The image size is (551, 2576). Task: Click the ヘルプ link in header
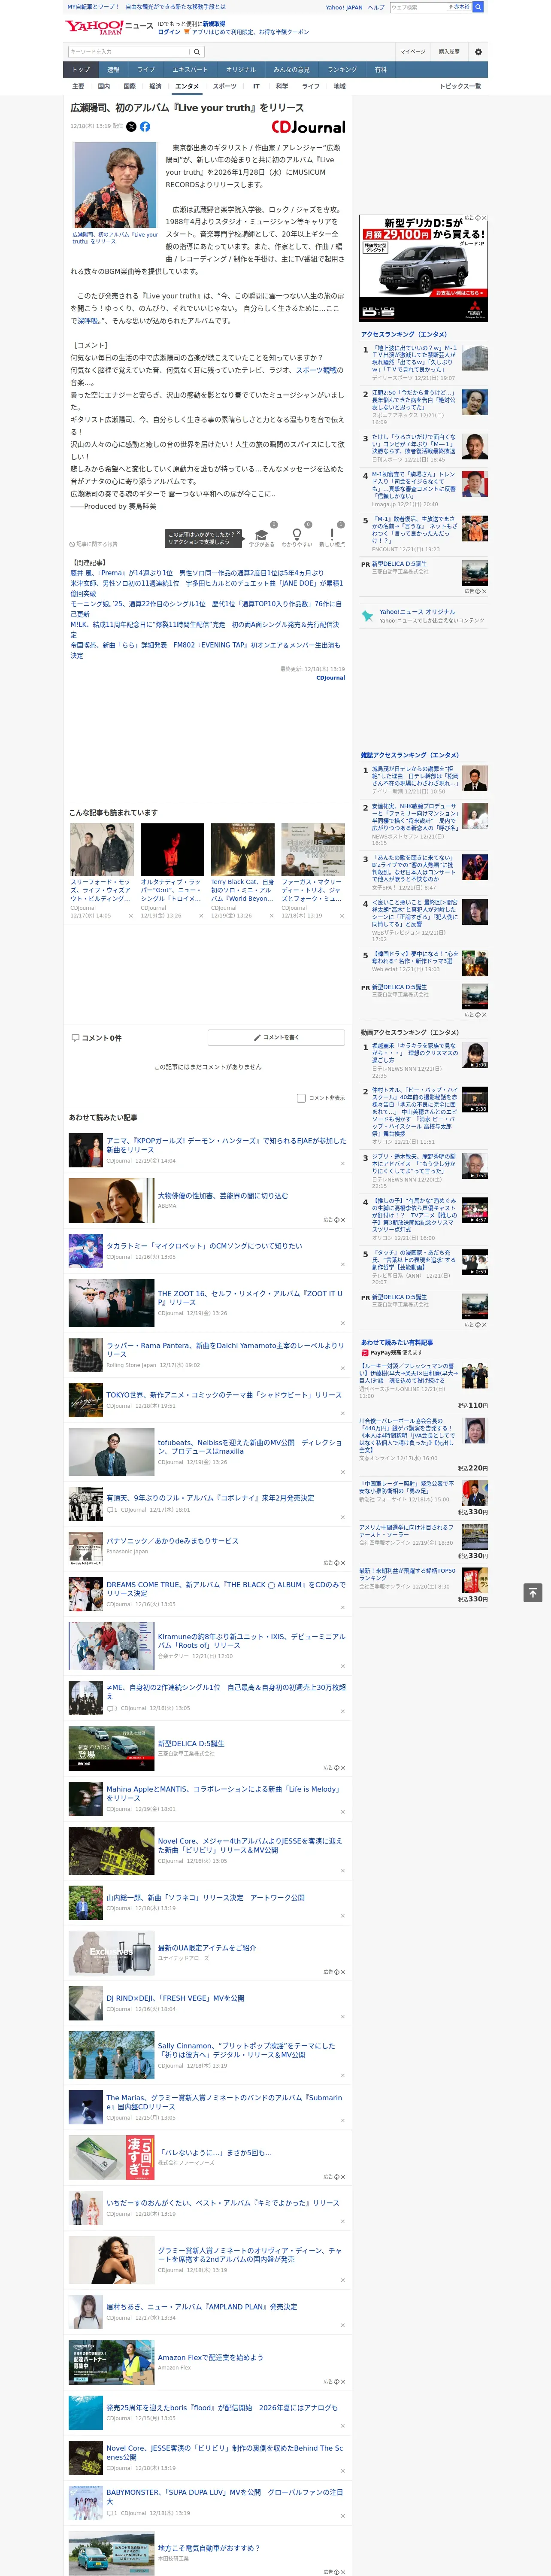(375, 7)
